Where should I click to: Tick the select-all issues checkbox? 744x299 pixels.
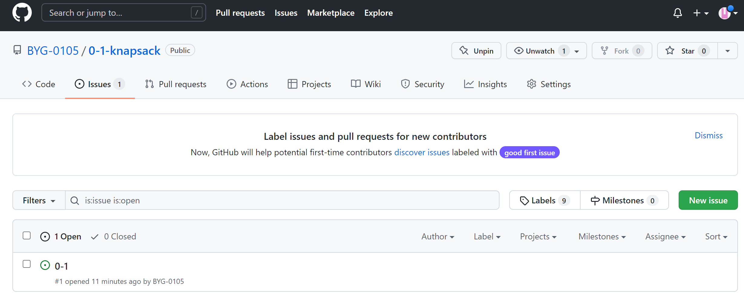pyautogui.click(x=27, y=236)
